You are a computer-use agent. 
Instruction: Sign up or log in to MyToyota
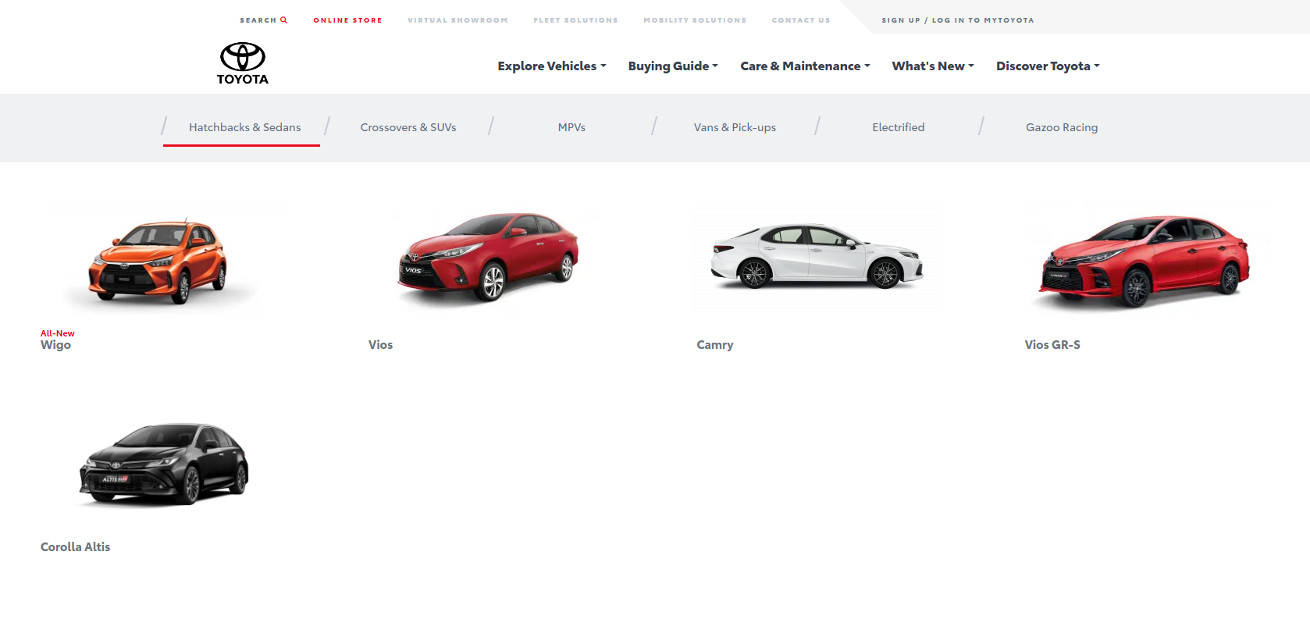pyautogui.click(x=958, y=20)
